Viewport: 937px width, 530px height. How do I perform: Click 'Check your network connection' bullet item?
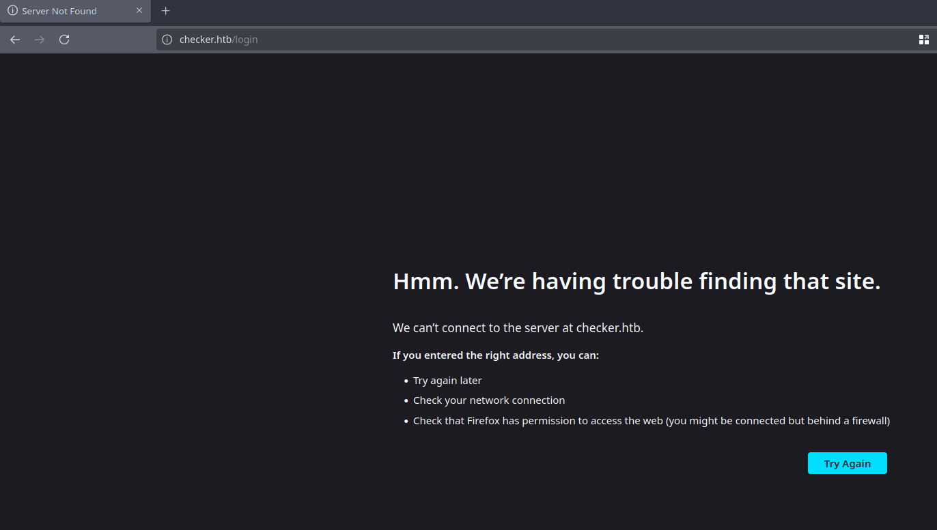(489, 400)
